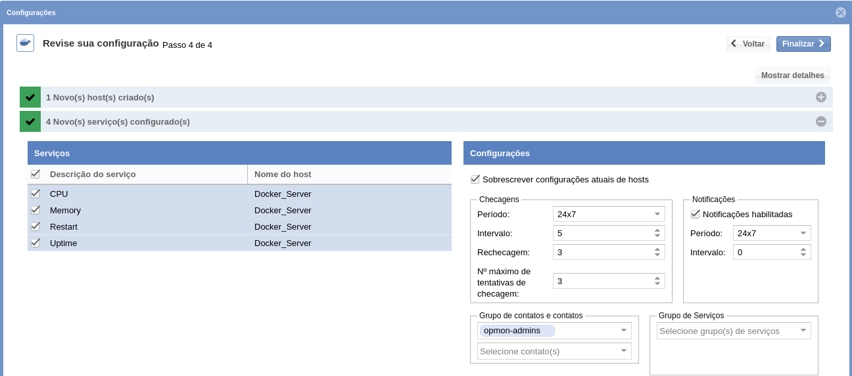Toggle select-all services header checkbox
Viewport: 852px width, 376px height.
(x=35, y=174)
